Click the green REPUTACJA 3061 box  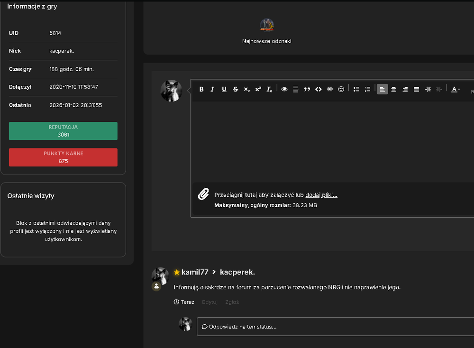click(x=63, y=131)
